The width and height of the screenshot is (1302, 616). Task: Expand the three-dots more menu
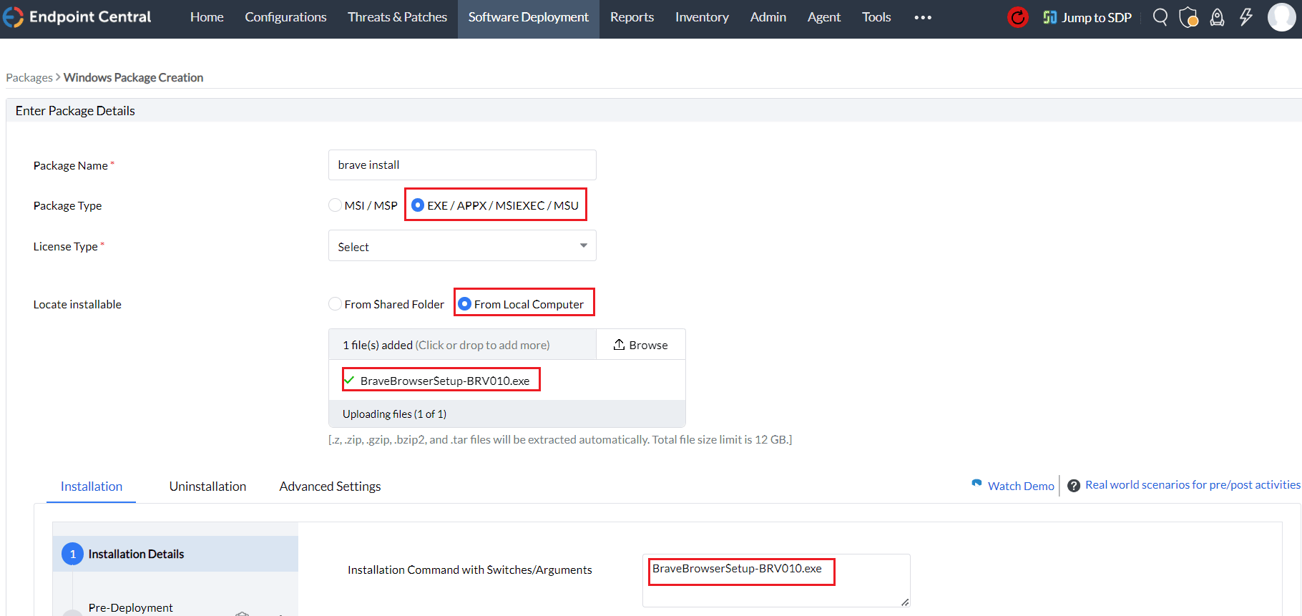coord(923,17)
